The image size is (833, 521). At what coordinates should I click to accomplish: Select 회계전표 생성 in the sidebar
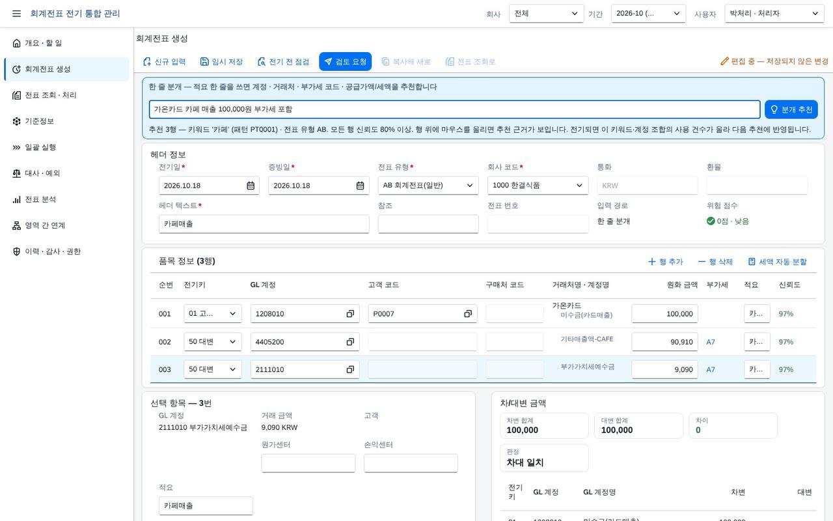tap(66, 69)
